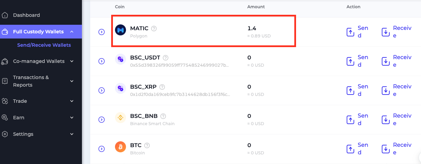Click the BSC_BNB Binance coin icon
421x164 pixels.
point(120,118)
